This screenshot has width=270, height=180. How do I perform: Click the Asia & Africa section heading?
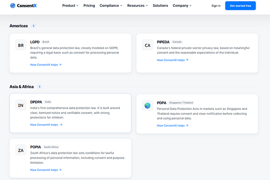coord(22,87)
